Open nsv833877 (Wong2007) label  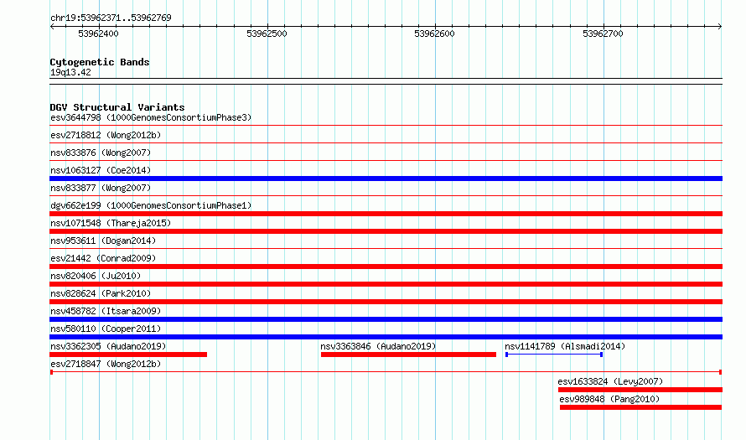tap(101, 188)
